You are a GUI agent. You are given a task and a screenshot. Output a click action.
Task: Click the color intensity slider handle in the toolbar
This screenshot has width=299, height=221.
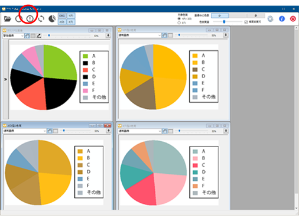(224, 22)
